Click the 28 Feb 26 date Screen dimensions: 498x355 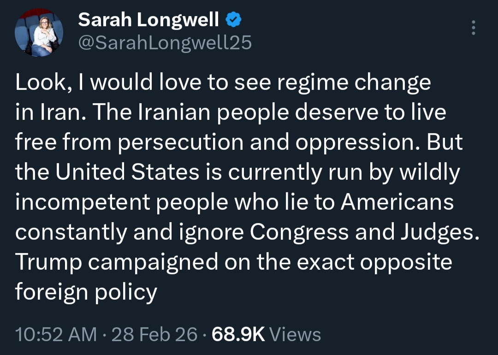[154, 334]
